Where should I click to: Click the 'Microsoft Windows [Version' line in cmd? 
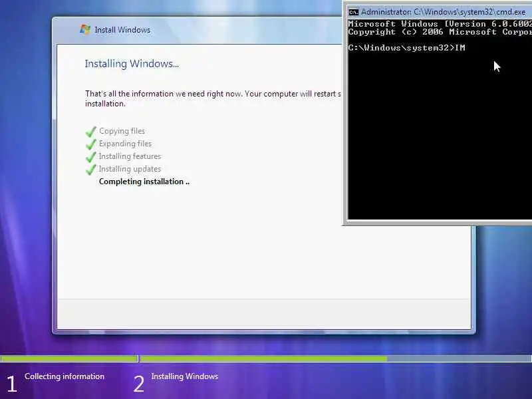pyautogui.click(x=440, y=24)
